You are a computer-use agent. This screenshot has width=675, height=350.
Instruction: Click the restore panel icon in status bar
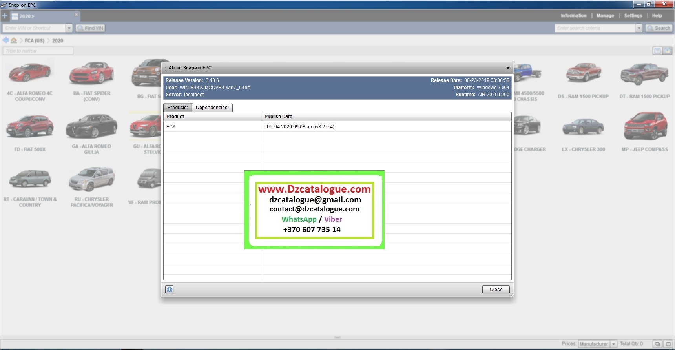pyautogui.click(x=657, y=344)
